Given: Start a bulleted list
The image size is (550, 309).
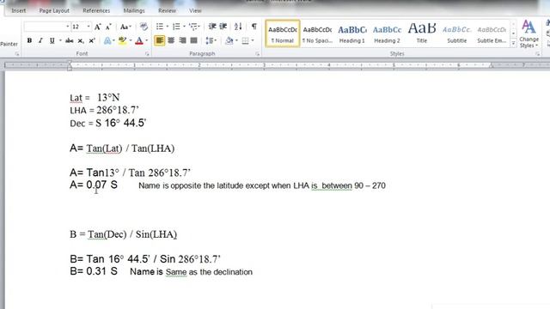Looking at the screenshot, I should click(160, 27).
